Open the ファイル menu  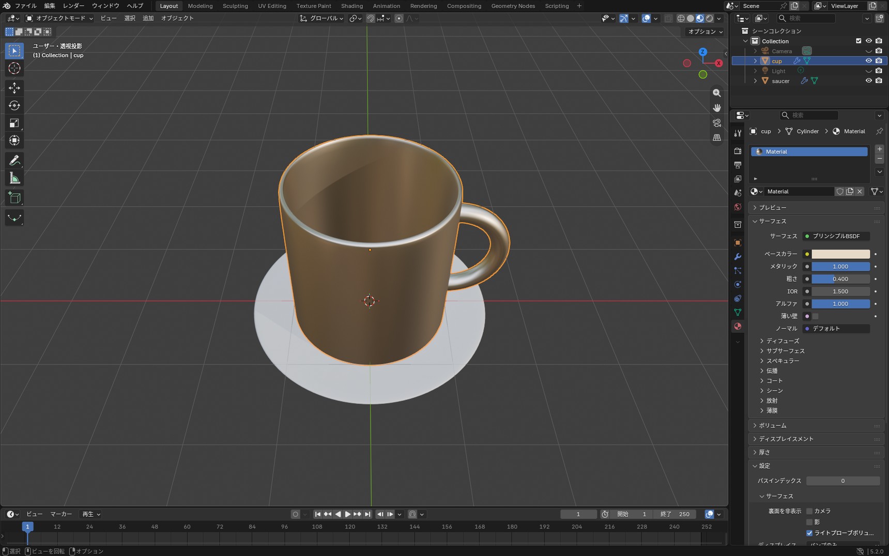click(x=25, y=6)
